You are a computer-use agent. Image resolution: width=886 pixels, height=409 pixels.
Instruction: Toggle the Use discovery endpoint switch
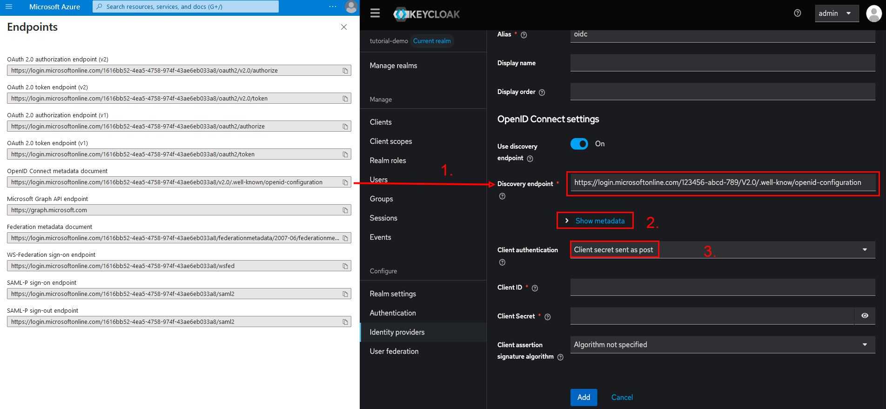click(x=579, y=144)
